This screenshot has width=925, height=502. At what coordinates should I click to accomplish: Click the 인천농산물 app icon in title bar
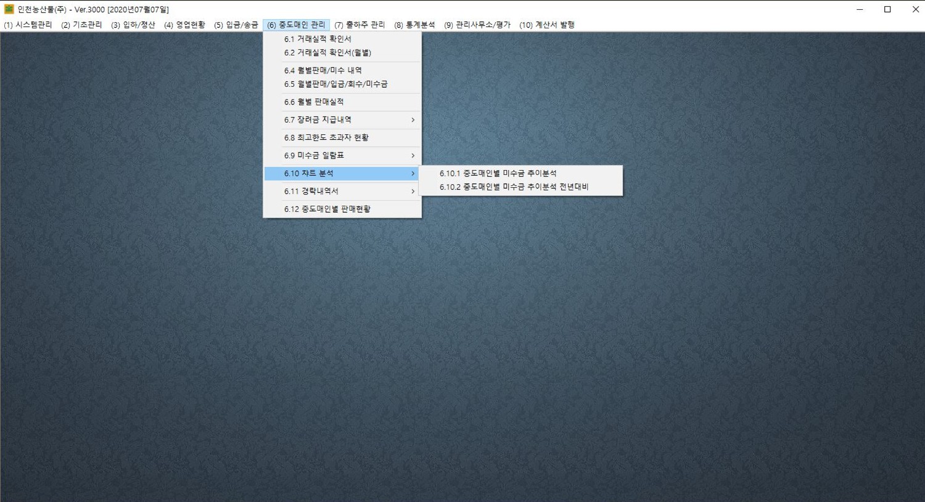tap(9, 9)
